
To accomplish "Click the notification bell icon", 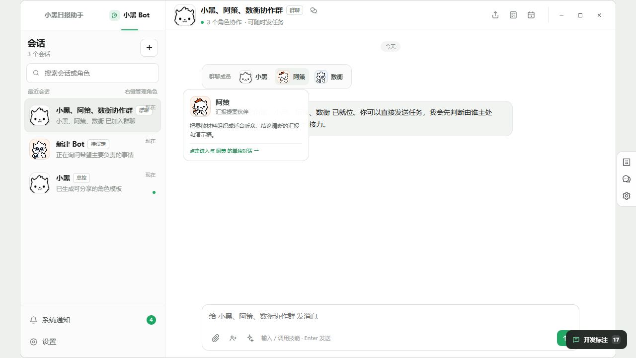I will pyautogui.click(x=34, y=320).
